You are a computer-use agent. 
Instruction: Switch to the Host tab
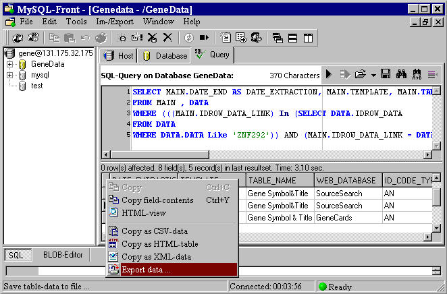[119, 55]
